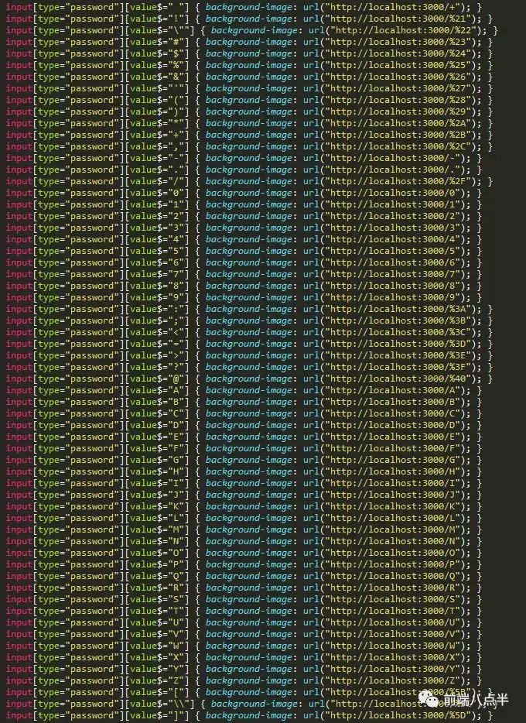Select the line with value$="6"
The image size is (526, 723).
(243, 262)
